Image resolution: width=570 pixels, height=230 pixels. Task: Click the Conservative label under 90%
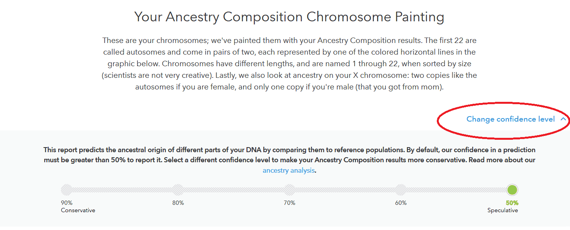point(78,210)
